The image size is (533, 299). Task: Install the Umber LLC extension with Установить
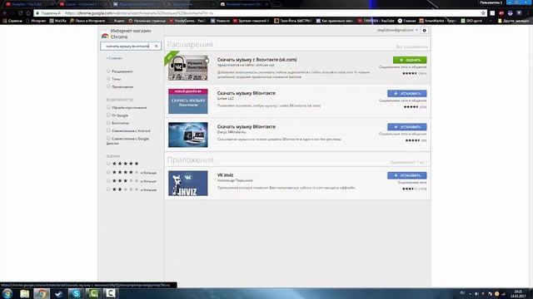(407, 93)
